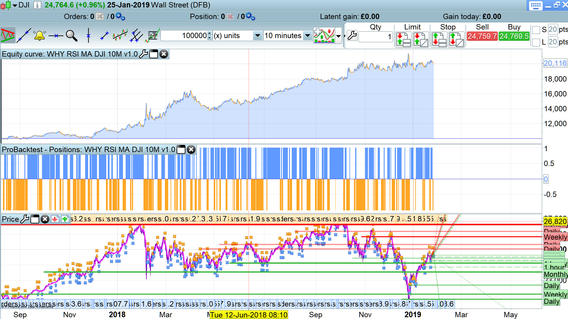Screen dimensions: 568x319
Task: Click the Sell 24,759.7 button
Action: (x=482, y=36)
